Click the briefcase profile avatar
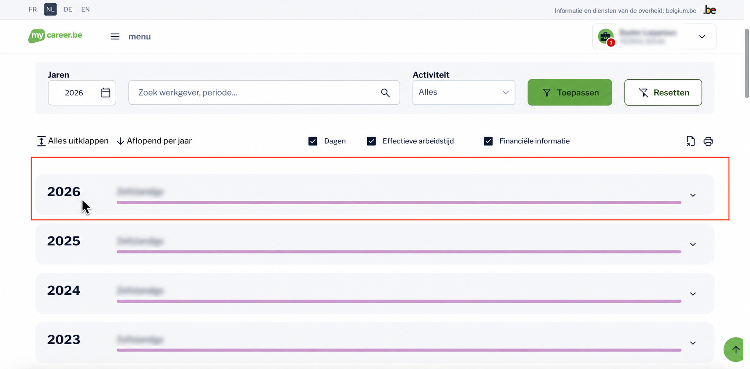This screenshot has height=369, width=750. click(x=606, y=36)
